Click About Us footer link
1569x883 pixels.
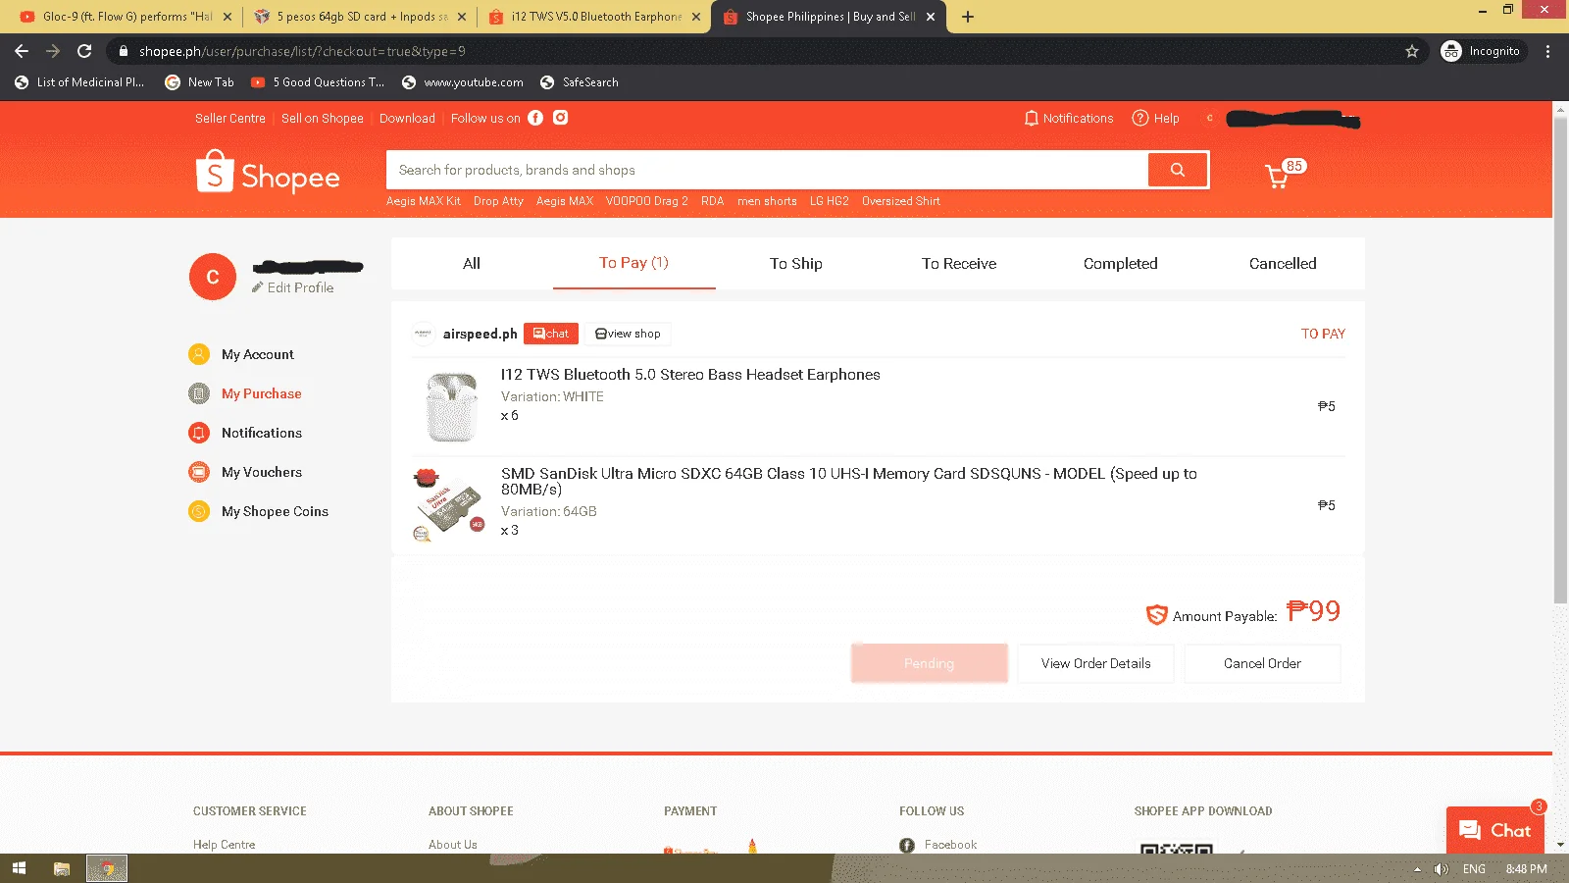pos(453,845)
